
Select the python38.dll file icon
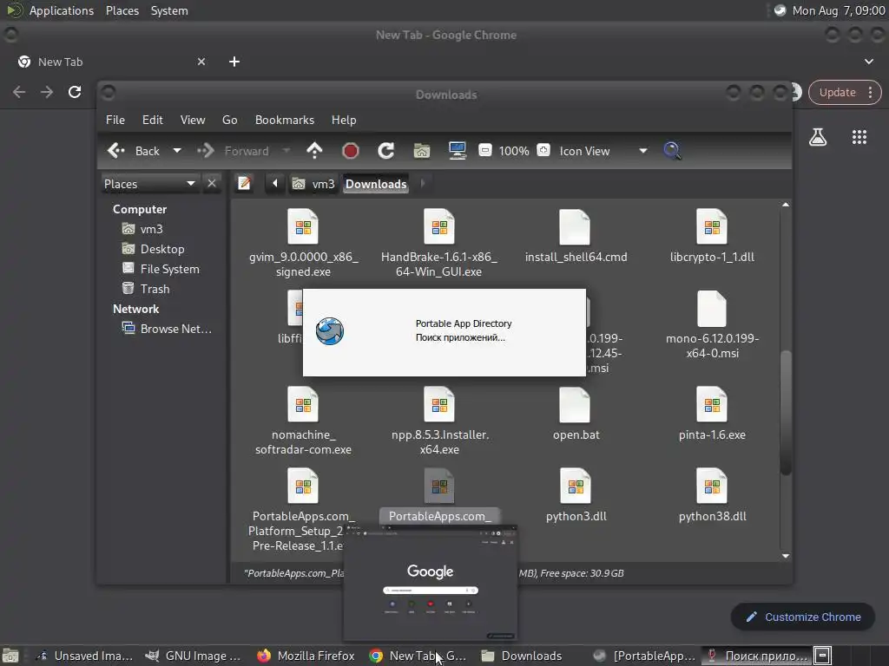[712, 486]
